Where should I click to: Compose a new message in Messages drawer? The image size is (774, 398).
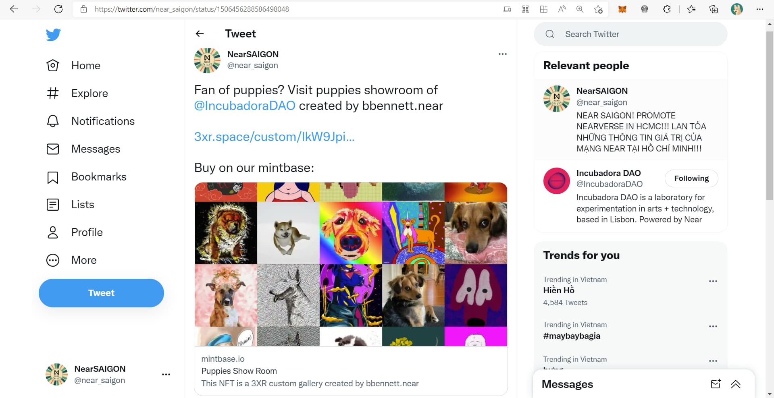pos(716,384)
